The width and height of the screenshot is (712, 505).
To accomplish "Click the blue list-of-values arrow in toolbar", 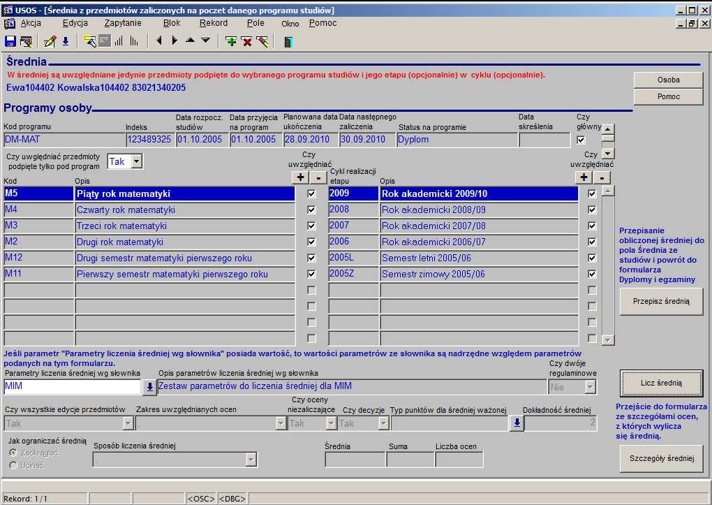I will pos(66,41).
